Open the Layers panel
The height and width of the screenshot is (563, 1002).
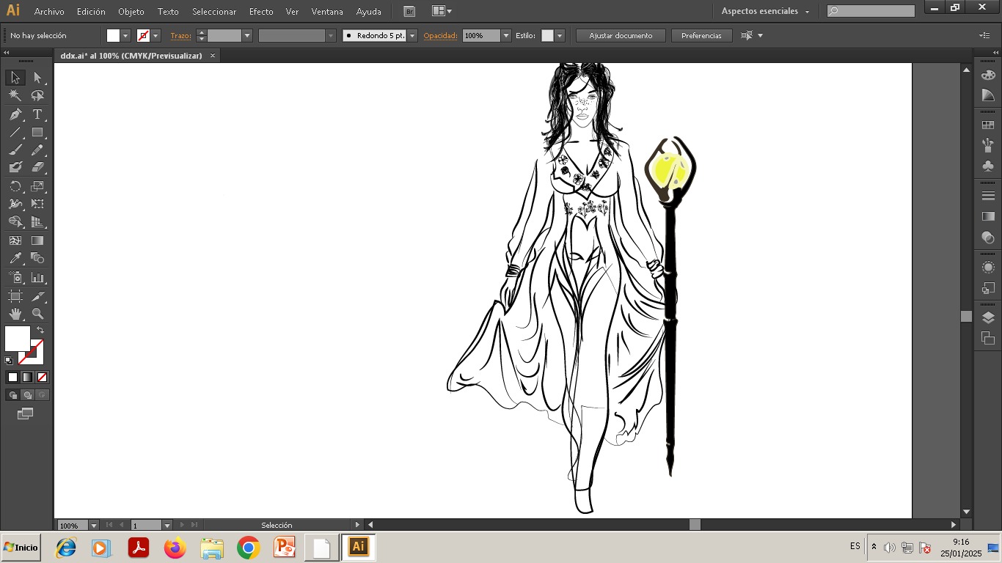click(988, 317)
